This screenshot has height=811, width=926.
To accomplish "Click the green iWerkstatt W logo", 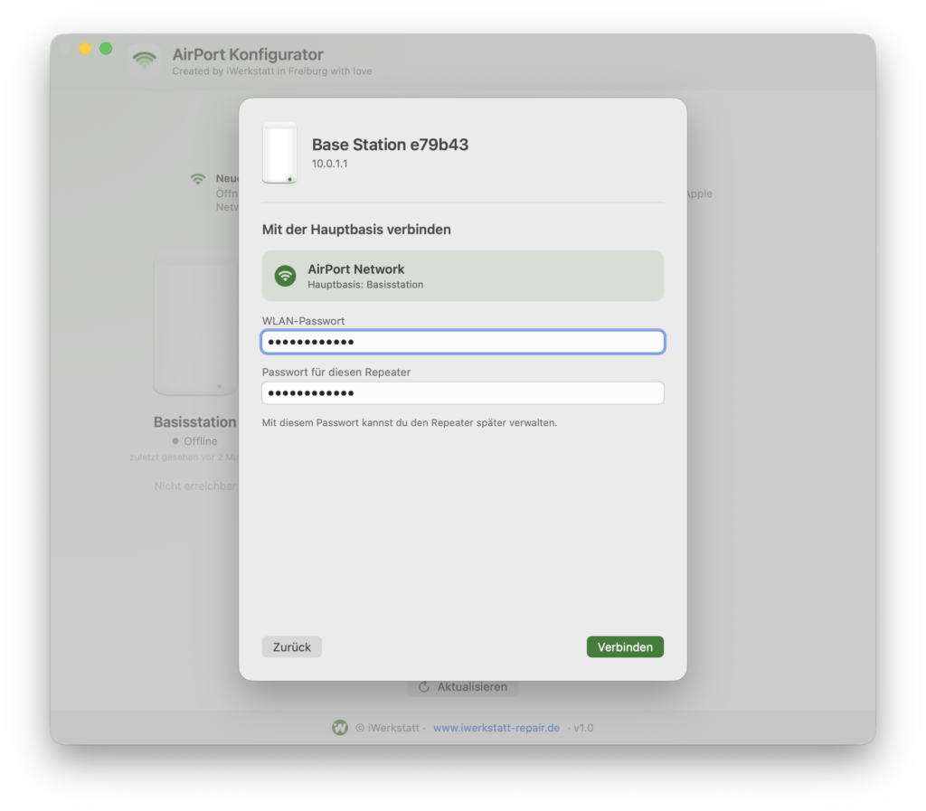I will click(340, 728).
